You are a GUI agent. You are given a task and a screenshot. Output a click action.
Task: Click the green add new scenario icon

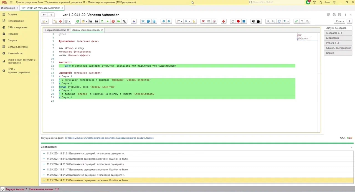(x=78, y=21)
